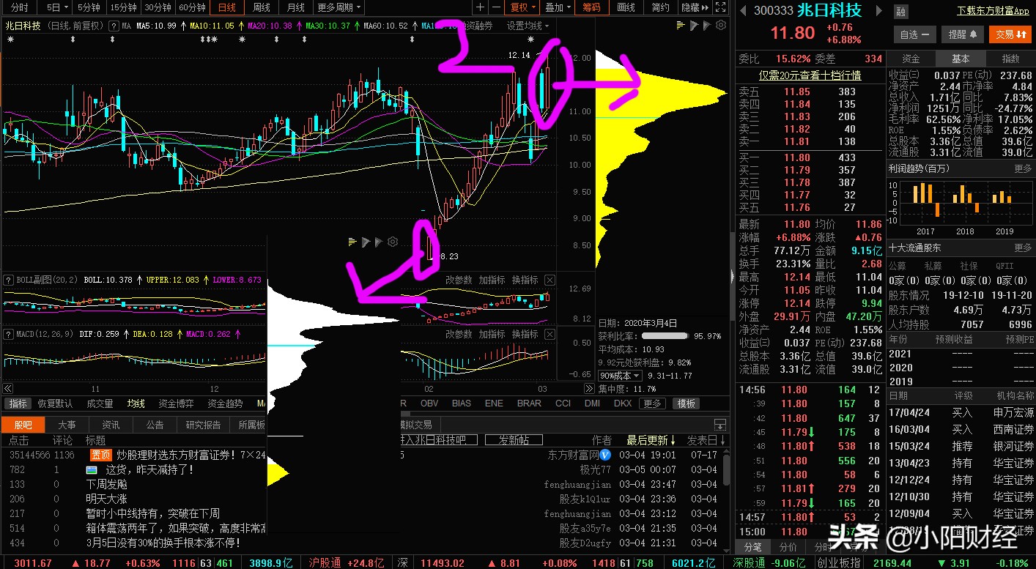The width and height of the screenshot is (1036, 569).
Task: Click the gray flag icon to the left of the gear
Action: (x=707, y=26)
